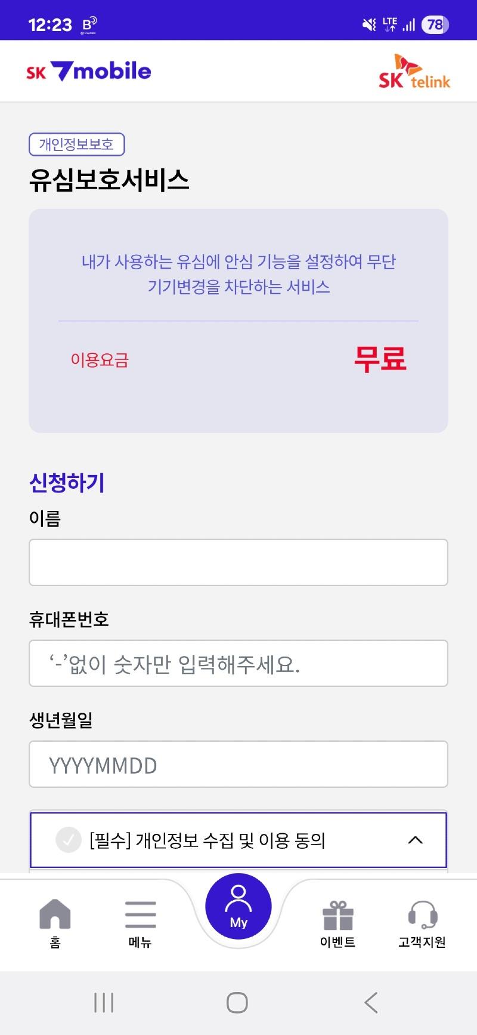Select the 생년월일 YYYYMMDD field
Screen dimensions: 477x1035
tap(238, 764)
